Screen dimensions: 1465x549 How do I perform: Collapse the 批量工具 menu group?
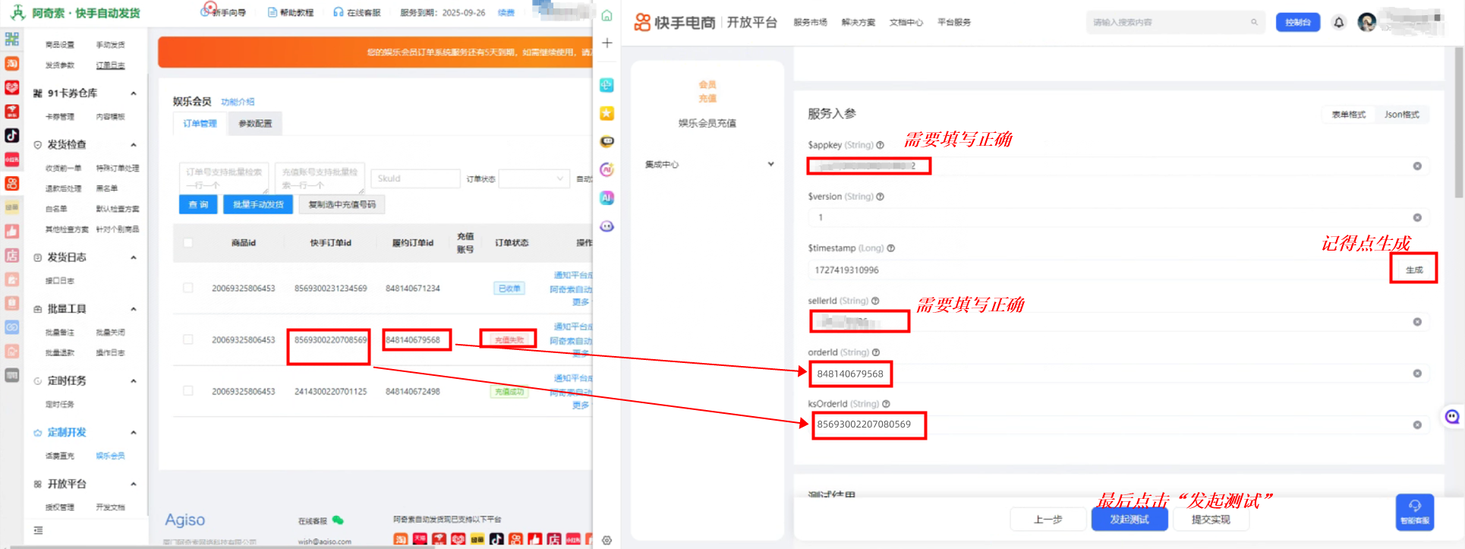(x=134, y=309)
